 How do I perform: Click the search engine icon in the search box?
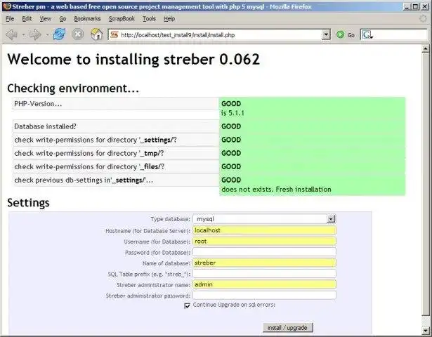click(367, 35)
